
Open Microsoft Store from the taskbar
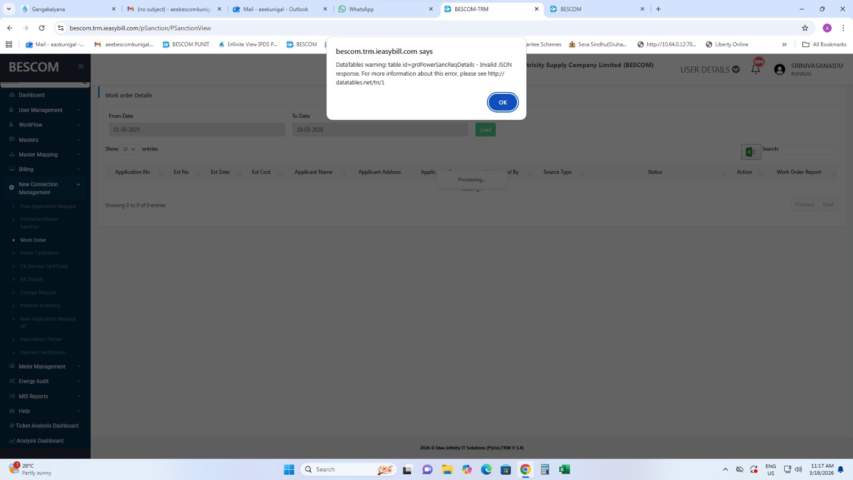[505, 469]
